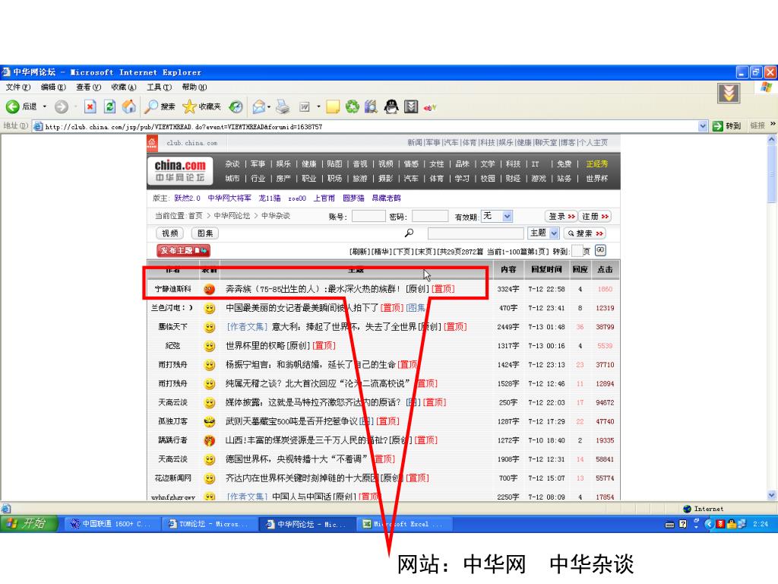
Task: Click the 图集 link in 兰色闪电 row
Action: 416,308
